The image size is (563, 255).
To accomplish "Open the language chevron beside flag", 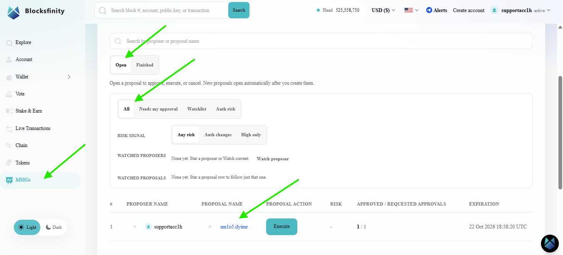I will [417, 10].
